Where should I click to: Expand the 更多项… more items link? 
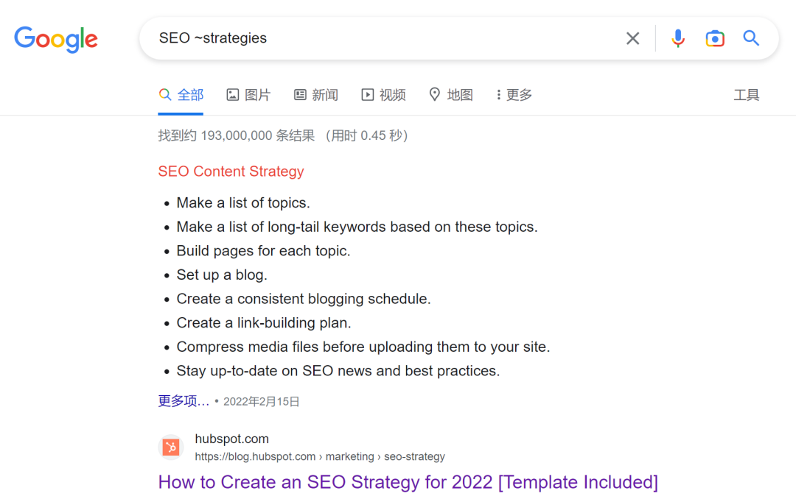[x=184, y=401]
